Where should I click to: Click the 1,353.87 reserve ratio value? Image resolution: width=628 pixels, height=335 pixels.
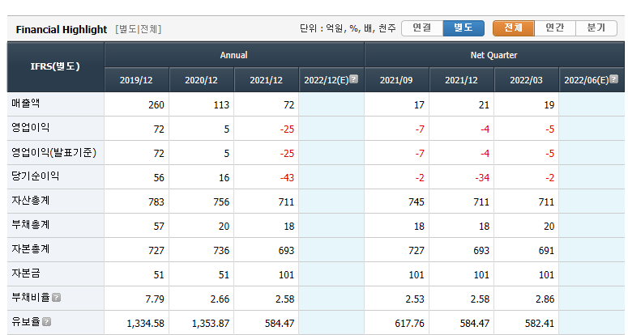[x=211, y=324]
